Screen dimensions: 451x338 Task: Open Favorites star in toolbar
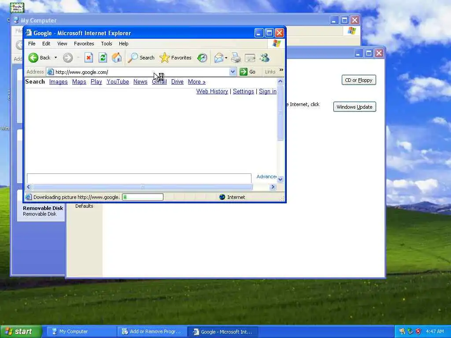tap(165, 58)
